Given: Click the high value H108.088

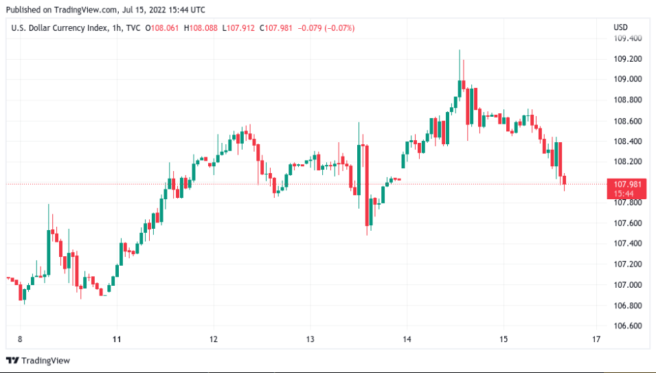Looking at the screenshot, I should (201, 28).
